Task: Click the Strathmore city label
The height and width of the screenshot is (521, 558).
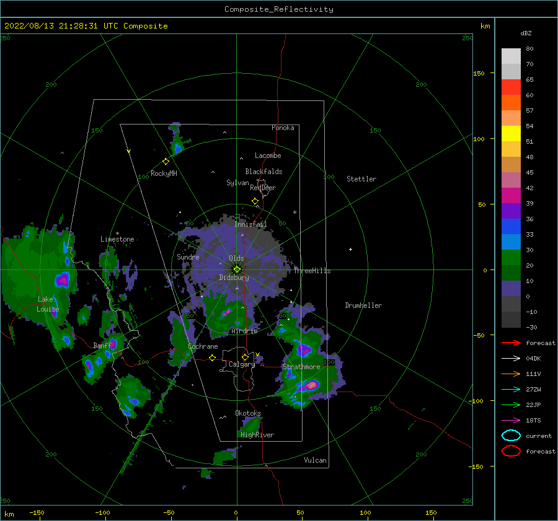Action: click(x=301, y=367)
